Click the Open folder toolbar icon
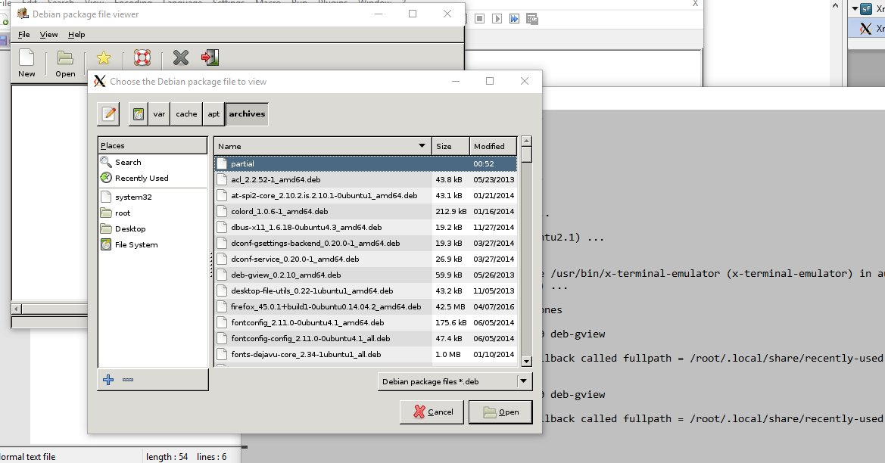This screenshot has height=463, width=885. coord(65,57)
